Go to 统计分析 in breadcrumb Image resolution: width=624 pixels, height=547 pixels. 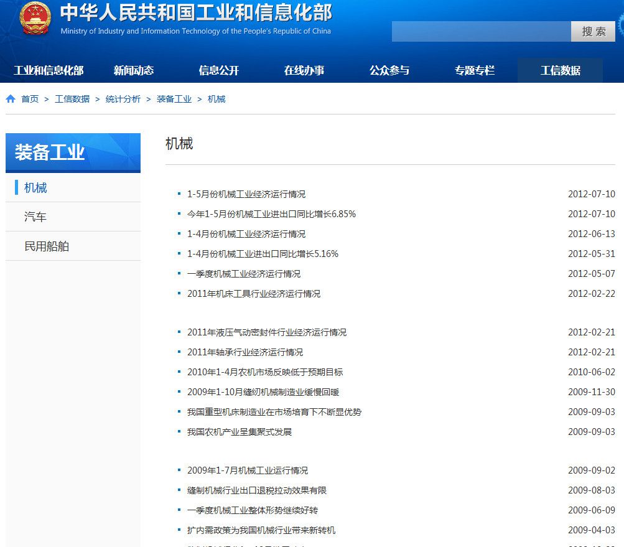tap(123, 99)
